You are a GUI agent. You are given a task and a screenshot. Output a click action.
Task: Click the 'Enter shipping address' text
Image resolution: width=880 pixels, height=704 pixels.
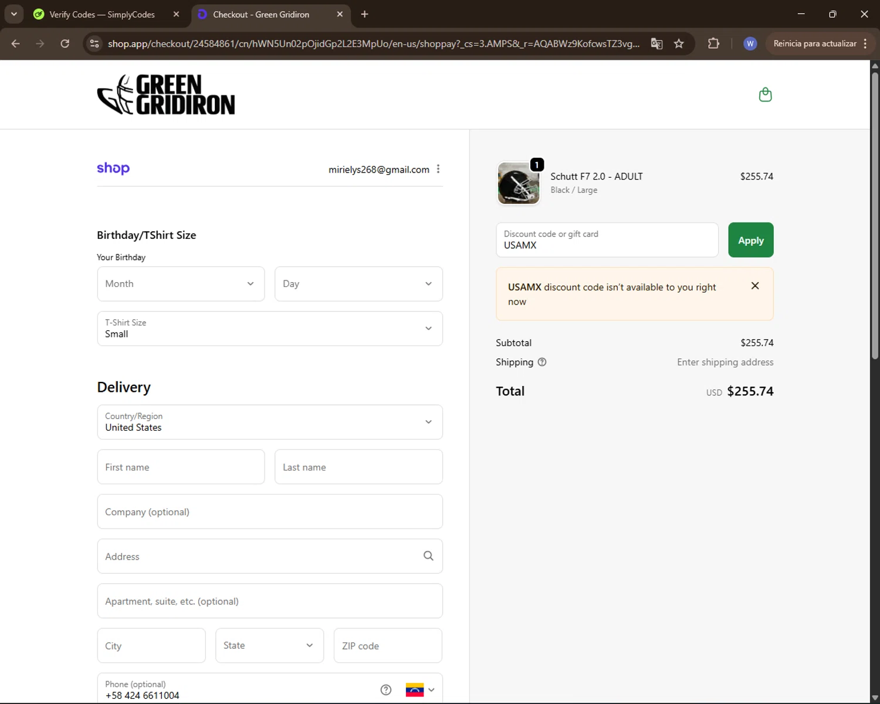(x=725, y=362)
